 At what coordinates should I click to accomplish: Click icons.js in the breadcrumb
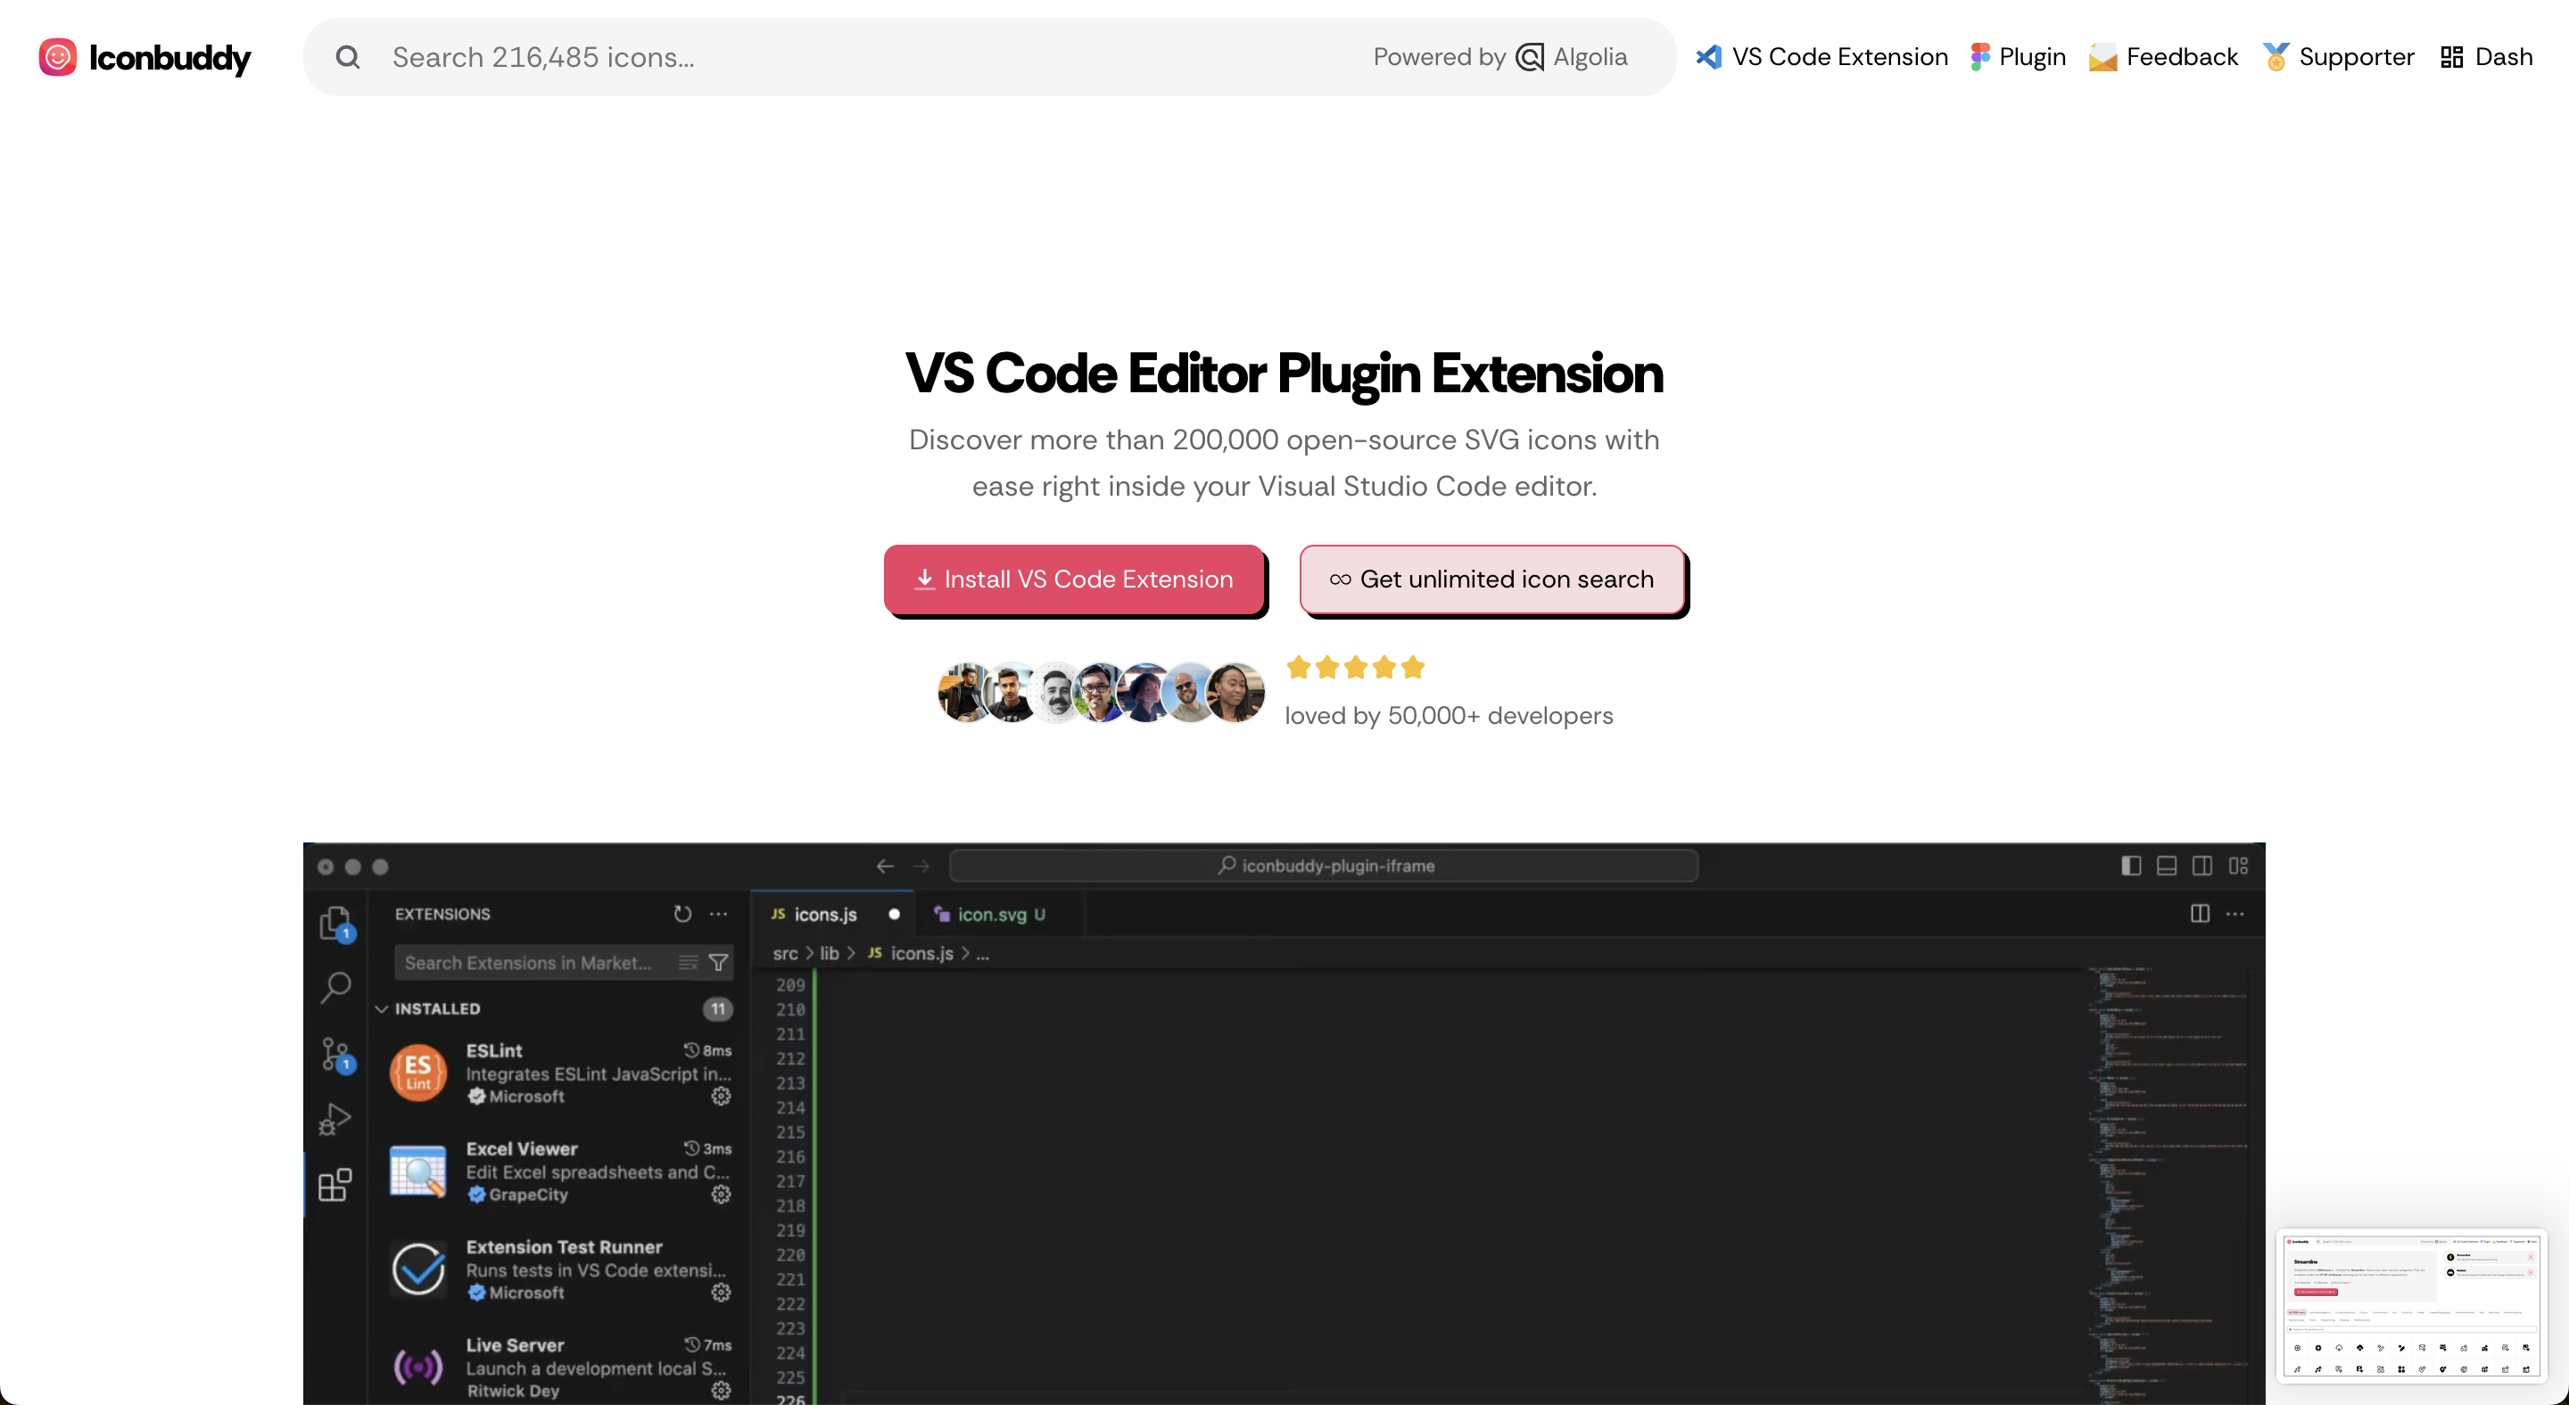coord(912,954)
